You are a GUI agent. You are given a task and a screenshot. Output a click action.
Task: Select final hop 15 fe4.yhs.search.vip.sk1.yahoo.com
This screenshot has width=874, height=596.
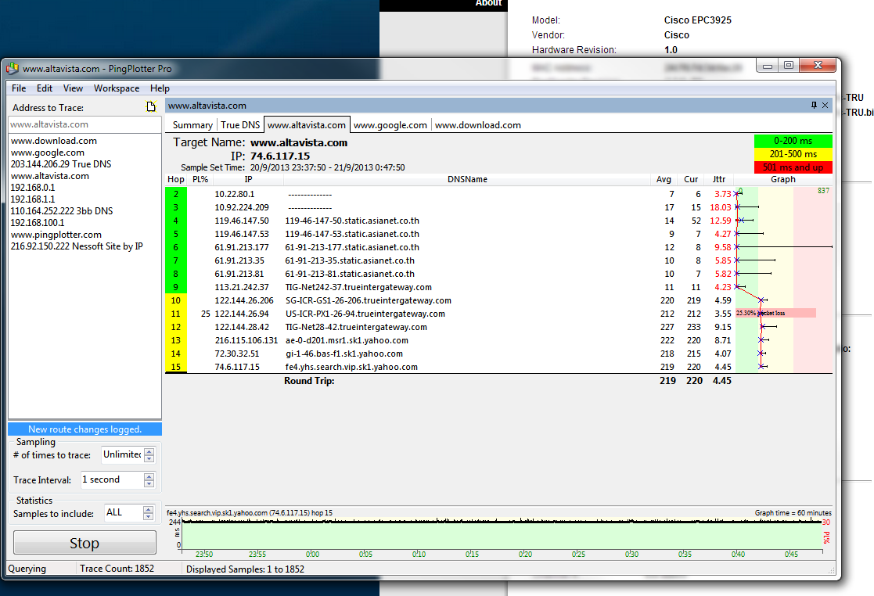(x=499, y=367)
